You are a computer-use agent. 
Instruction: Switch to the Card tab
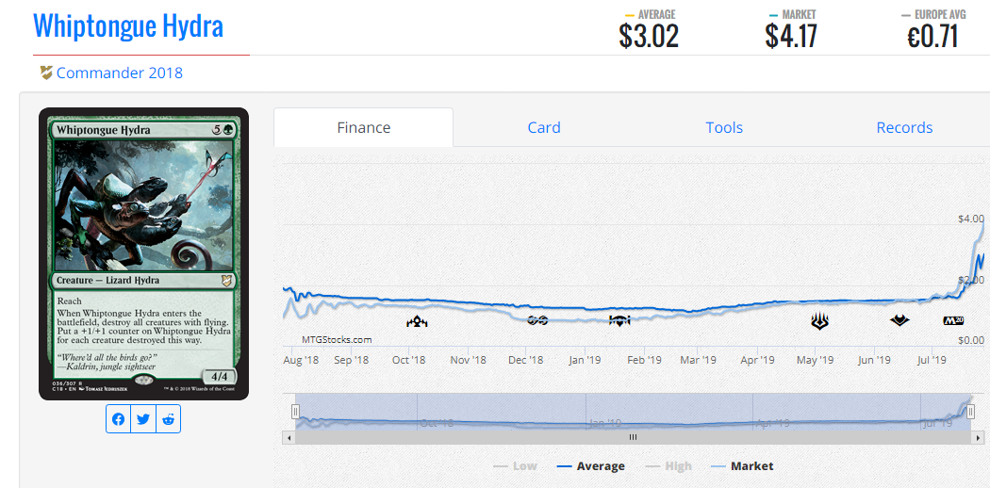coord(544,127)
